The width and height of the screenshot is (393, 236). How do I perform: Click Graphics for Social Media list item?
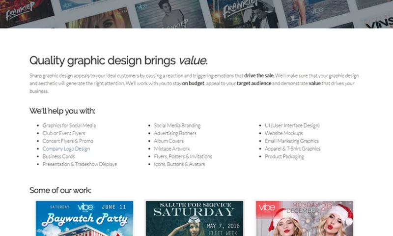[x=69, y=125]
